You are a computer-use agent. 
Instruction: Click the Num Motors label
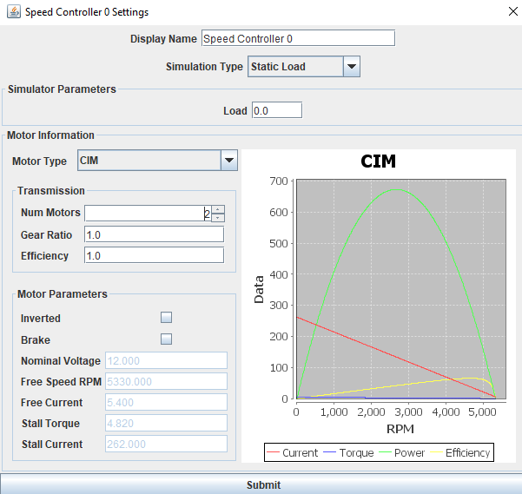50,212
